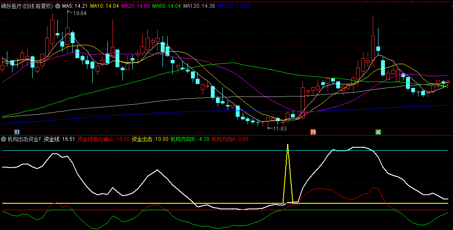This screenshot has width=453, height=230.
Task: Select the MA120: 14.36 label
Action: click(x=199, y=6)
